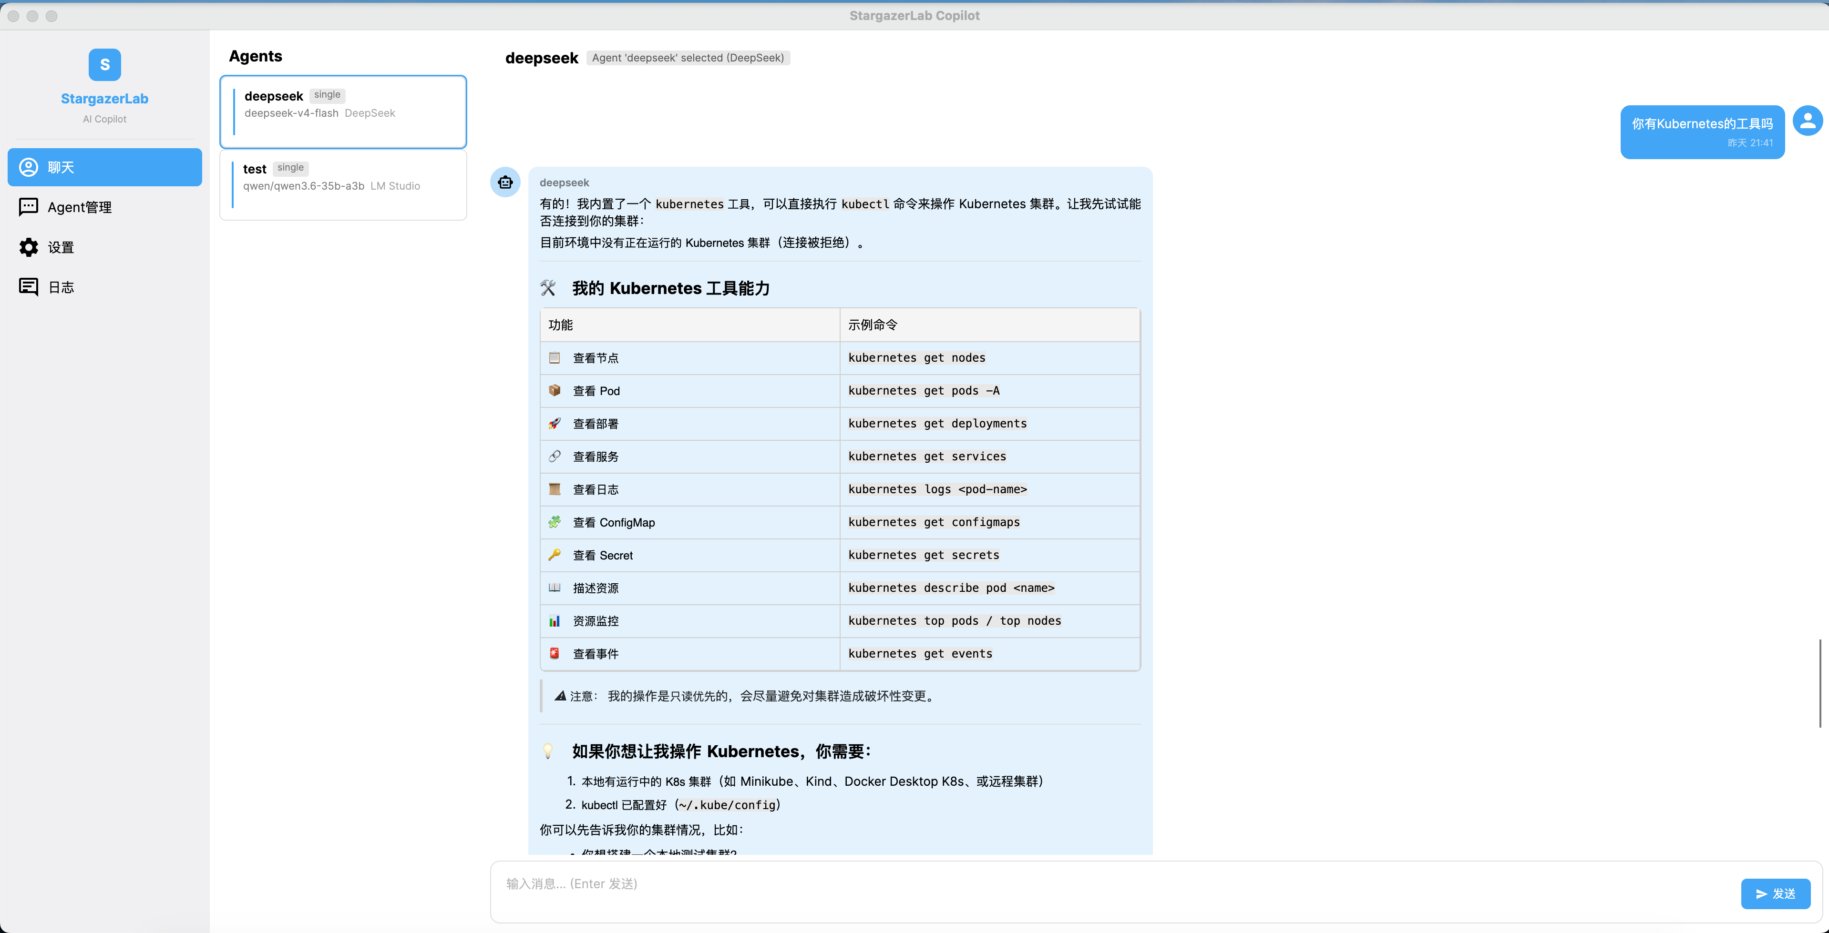1829x933 pixels.
Task: Click the cell kubernetes describe pod <name>
Action: click(x=990, y=588)
